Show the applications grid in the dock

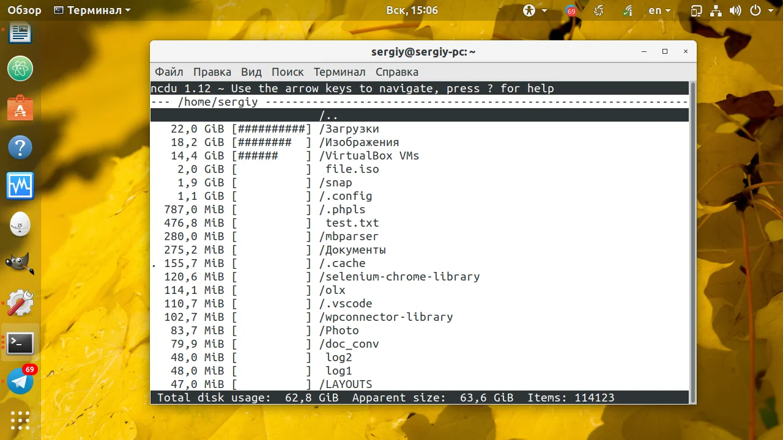click(20, 420)
